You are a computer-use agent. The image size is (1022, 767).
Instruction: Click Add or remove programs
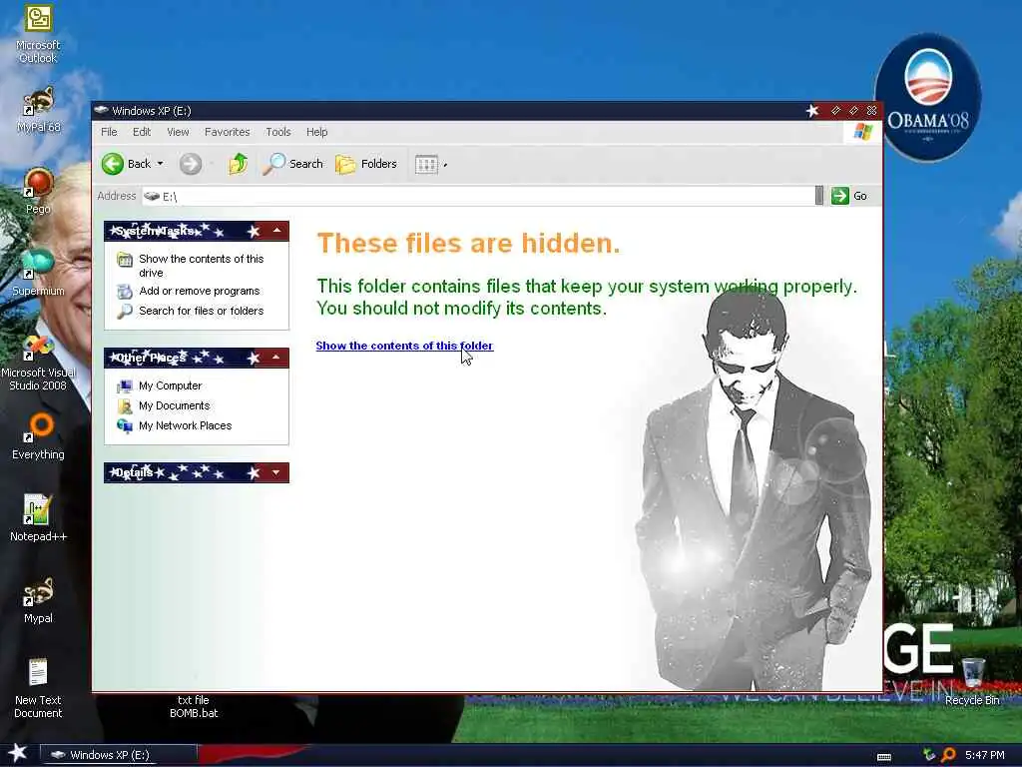199,291
